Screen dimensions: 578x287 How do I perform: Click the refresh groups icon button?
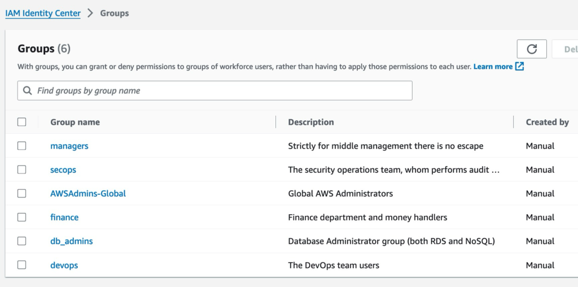(x=532, y=49)
